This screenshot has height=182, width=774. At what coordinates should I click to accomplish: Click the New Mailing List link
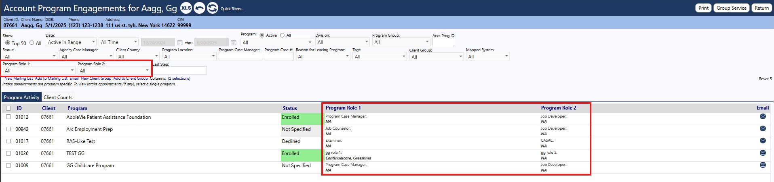19,79
